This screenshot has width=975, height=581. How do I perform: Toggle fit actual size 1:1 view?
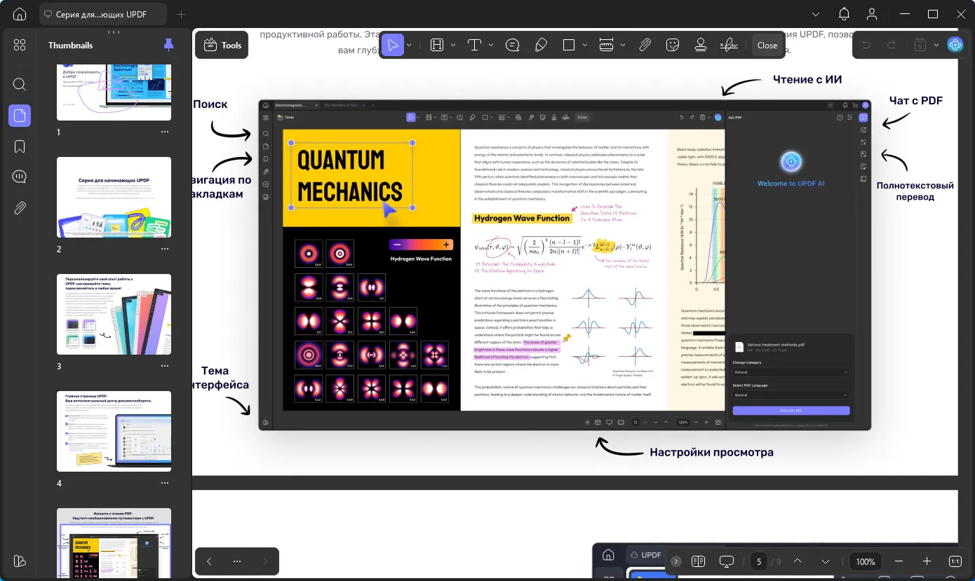click(955, 561)
